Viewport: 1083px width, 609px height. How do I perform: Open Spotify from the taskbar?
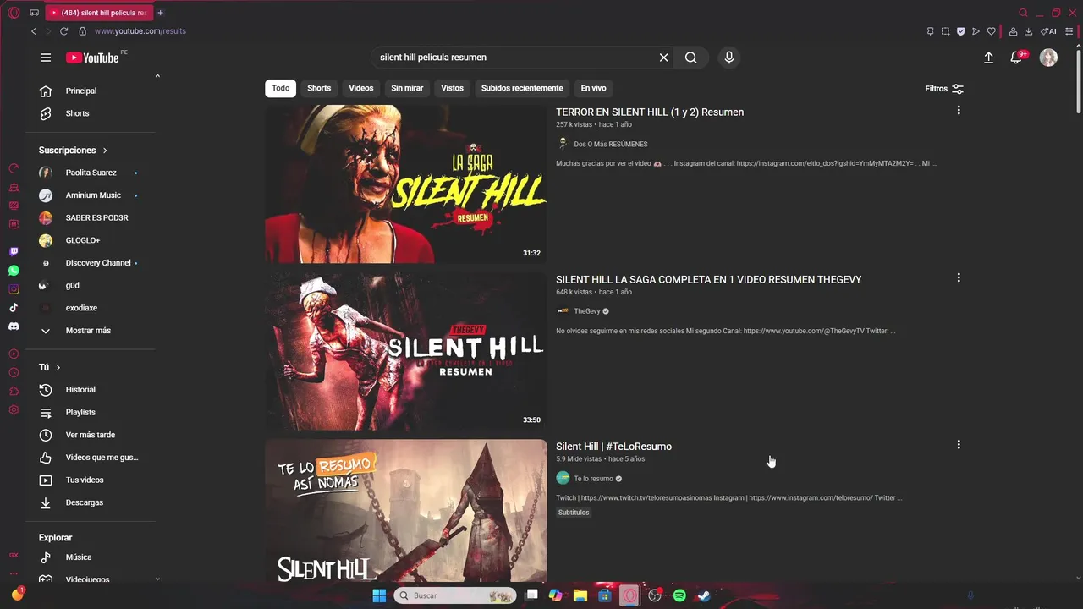click(679, 595)
